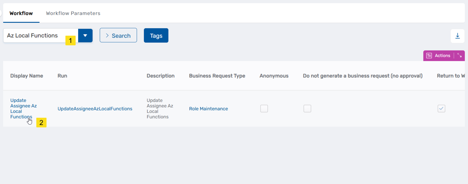Click the expand grid arrows icon
Screen dimensions: 468x184
tap(460, 56)
